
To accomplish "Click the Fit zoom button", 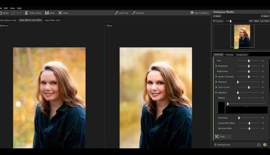I will (251, 21).
